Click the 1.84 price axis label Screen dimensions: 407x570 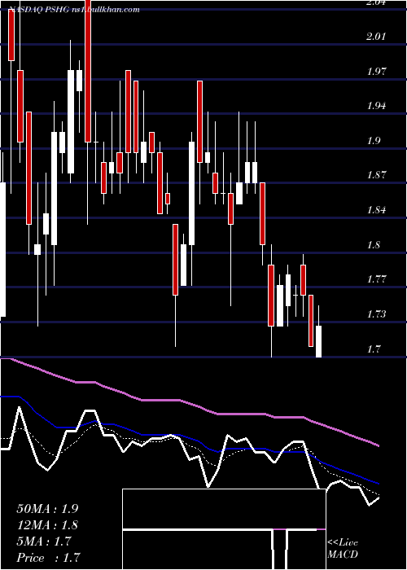[x=376, y=210]
